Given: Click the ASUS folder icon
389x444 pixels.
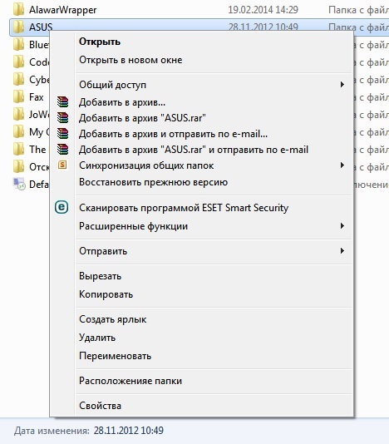Looking at the screenshot, I should tap(18, 27).
